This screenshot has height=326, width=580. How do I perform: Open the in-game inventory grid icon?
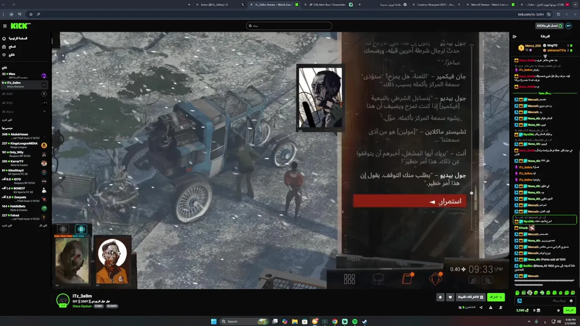coord(349,279)
